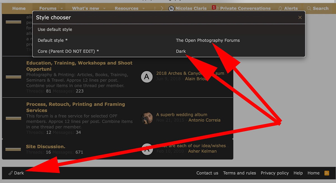
Task: Click the Dark style chooser in footer
Action: [x=16, y=173]
